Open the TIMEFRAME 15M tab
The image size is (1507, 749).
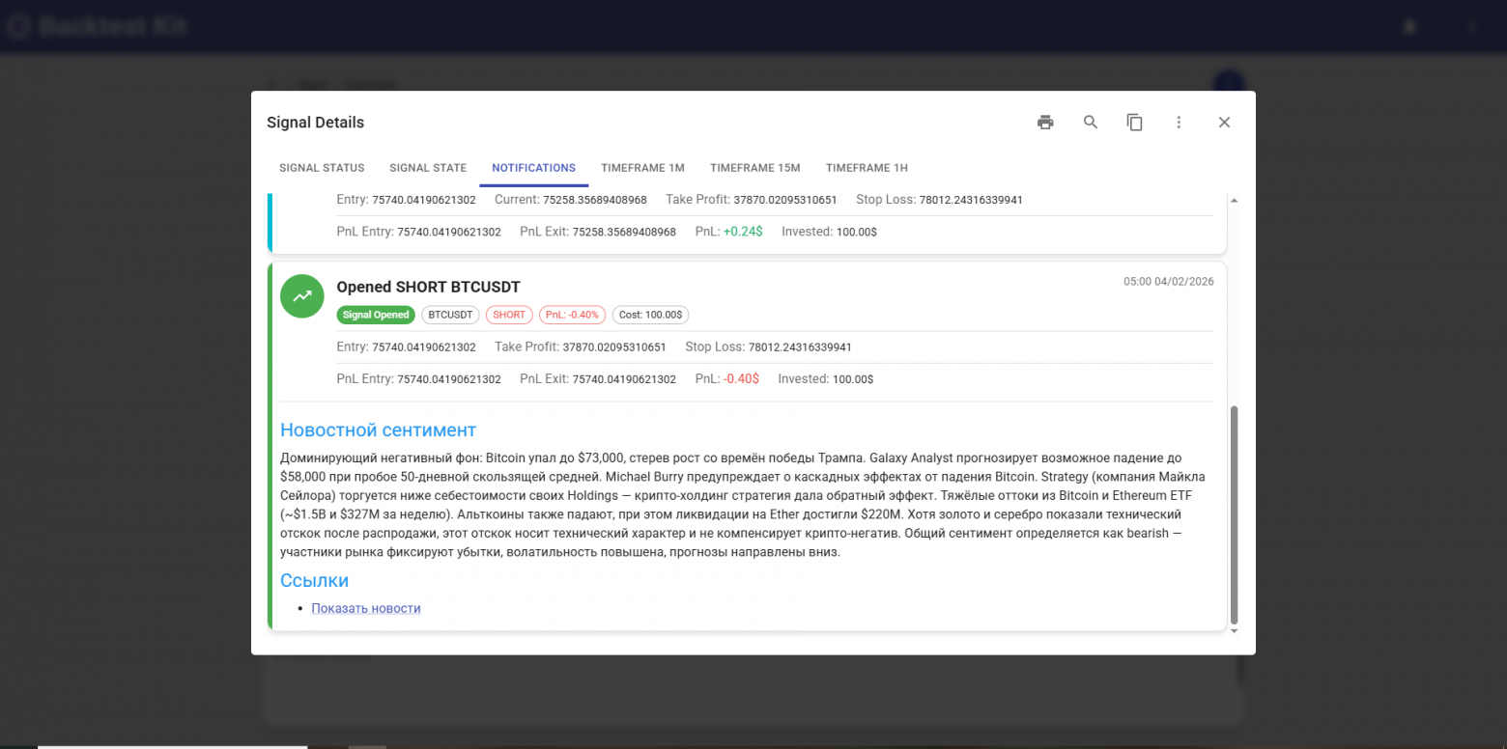click(754, 167)
